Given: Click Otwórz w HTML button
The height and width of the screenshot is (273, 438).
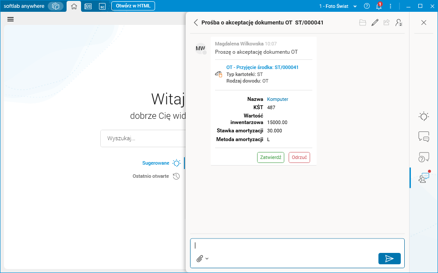Looking at the screenshot, I should point(133,6).
